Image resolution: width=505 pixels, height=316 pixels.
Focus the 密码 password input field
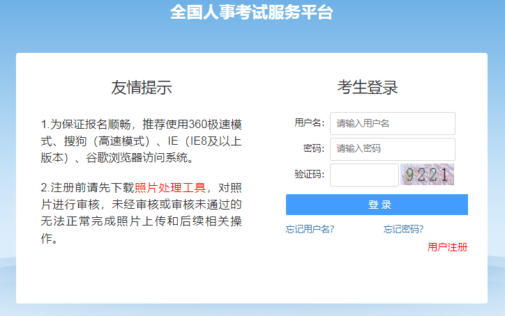tap(392, 149)
